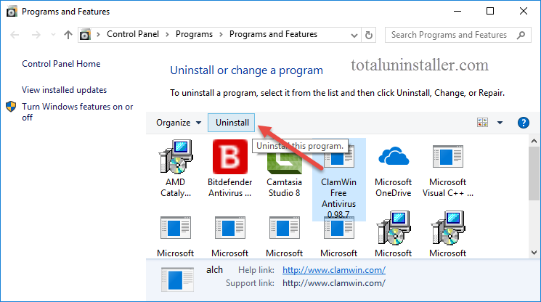Viewport: 541px width, 302px height.
Task: Open Turn Windows features on or off
Action: [77, 112]
